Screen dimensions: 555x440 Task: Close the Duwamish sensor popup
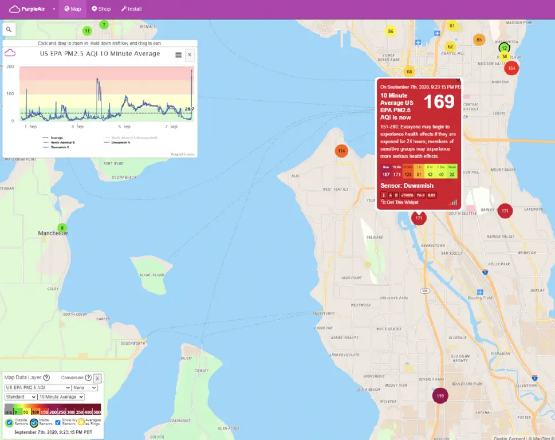[458, 80]
